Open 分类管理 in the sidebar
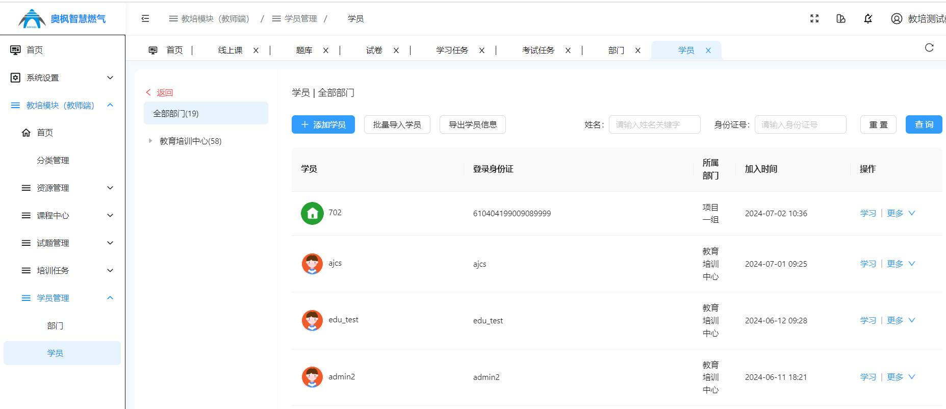The width and height of the screenshot is (946, 409). (53, 160)
